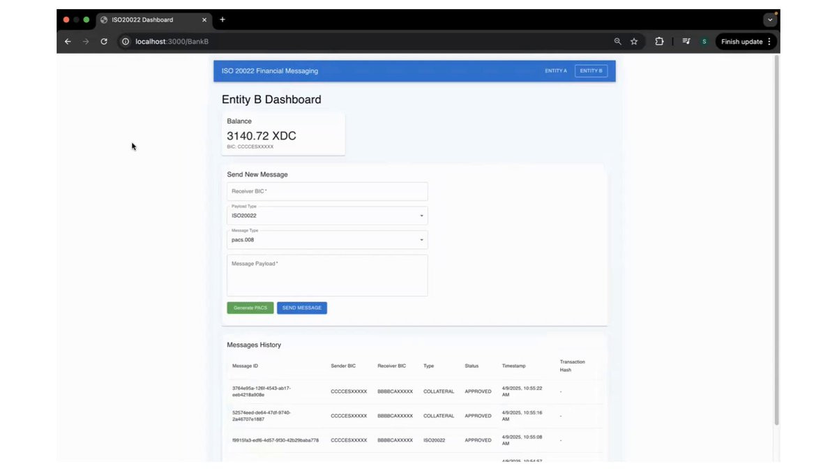Open new browser tab with plus icon
837x471 pixels.
223,20
